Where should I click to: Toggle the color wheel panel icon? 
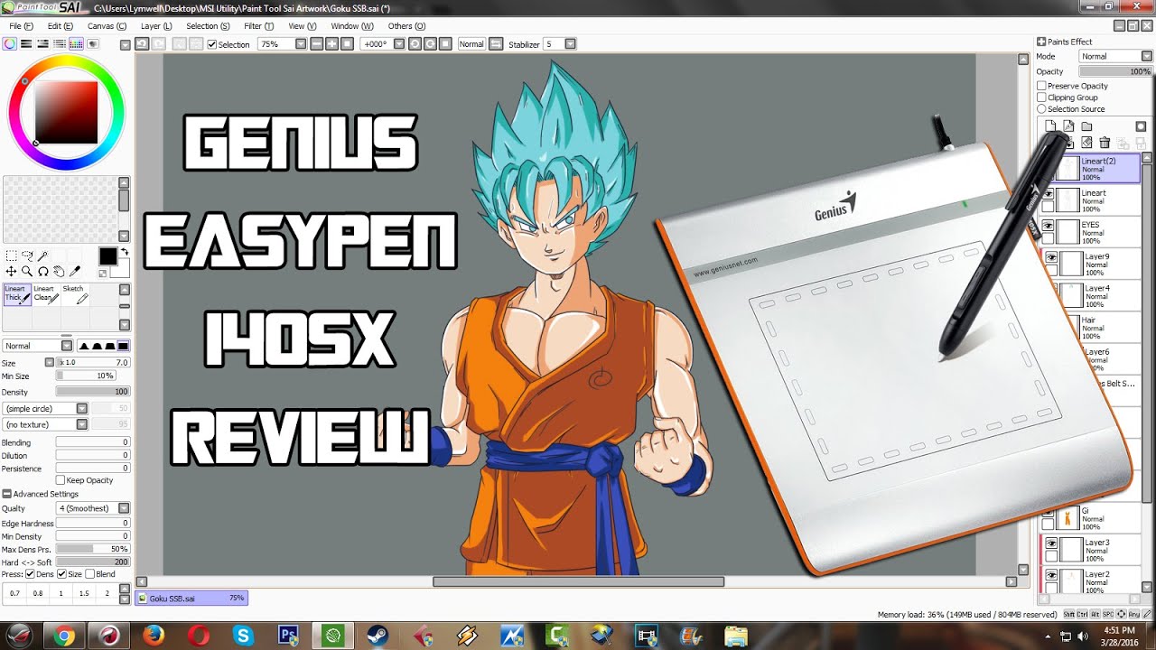point(10,43)
